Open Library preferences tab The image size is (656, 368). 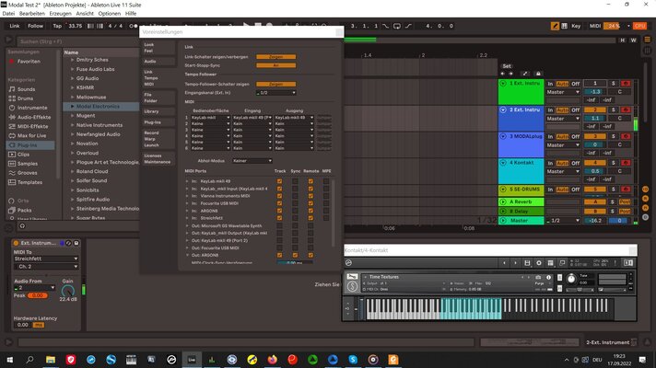[158, 111]
